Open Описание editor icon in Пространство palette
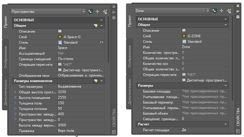The height and width of the screenshot is (137, 244). coord(60,31)
